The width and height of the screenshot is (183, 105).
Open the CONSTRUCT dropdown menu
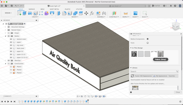pyautogui.click(x=114, y=17)
